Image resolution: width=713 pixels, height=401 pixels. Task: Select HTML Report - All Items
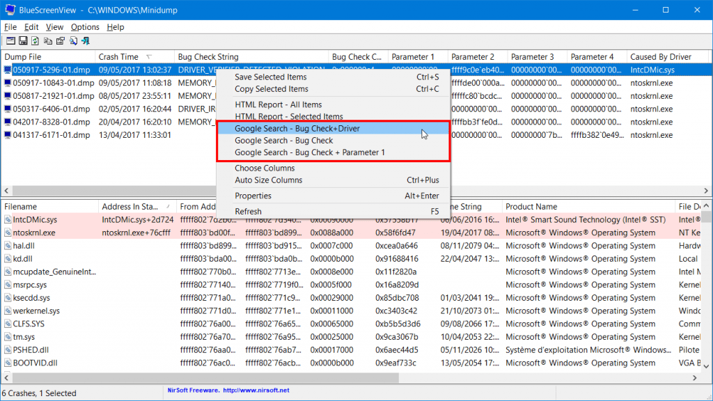click(334, 104)
